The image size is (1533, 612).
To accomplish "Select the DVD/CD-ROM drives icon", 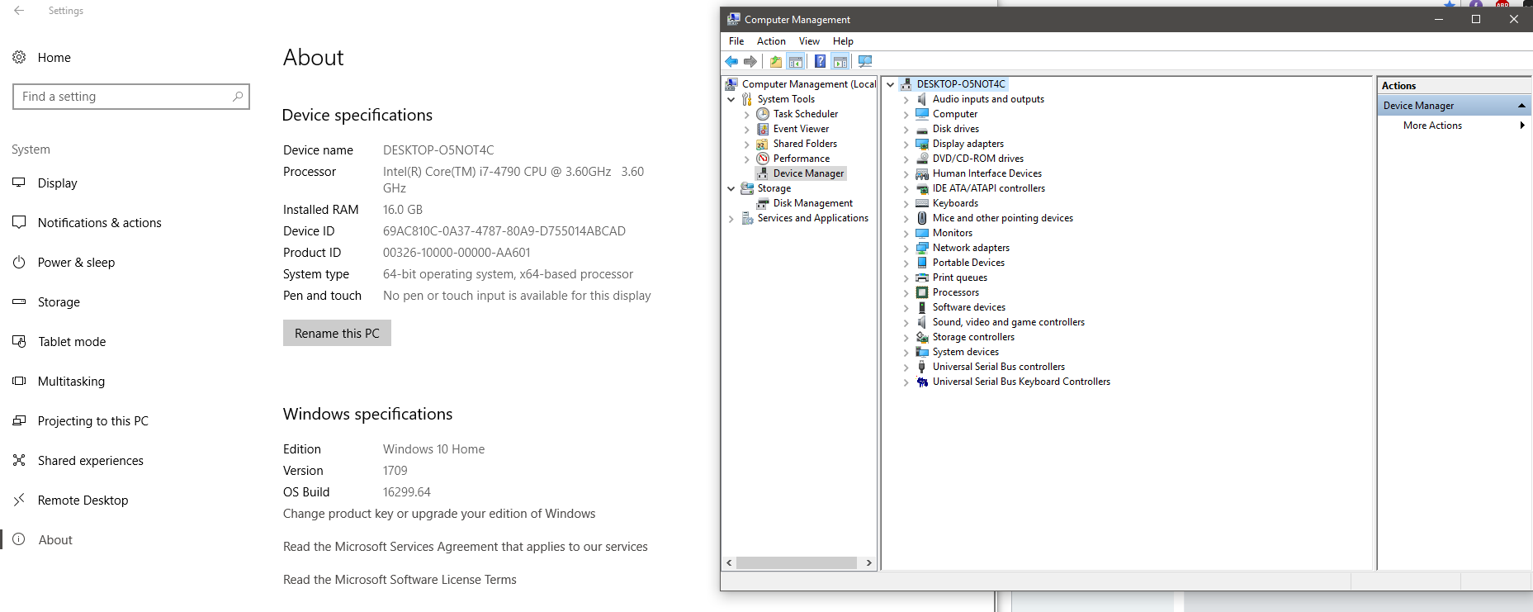I will click(922, 159).
